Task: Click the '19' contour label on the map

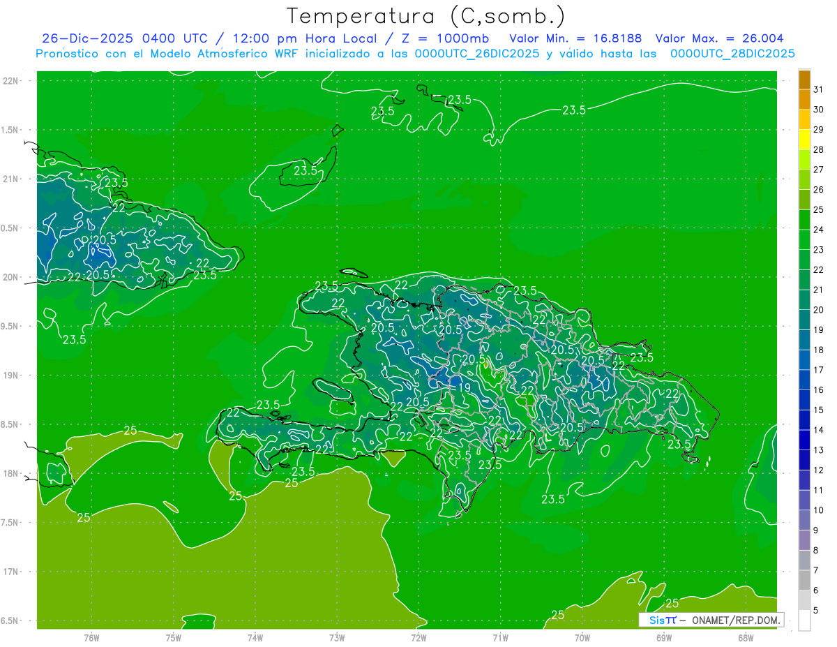Action: [464, 387]
